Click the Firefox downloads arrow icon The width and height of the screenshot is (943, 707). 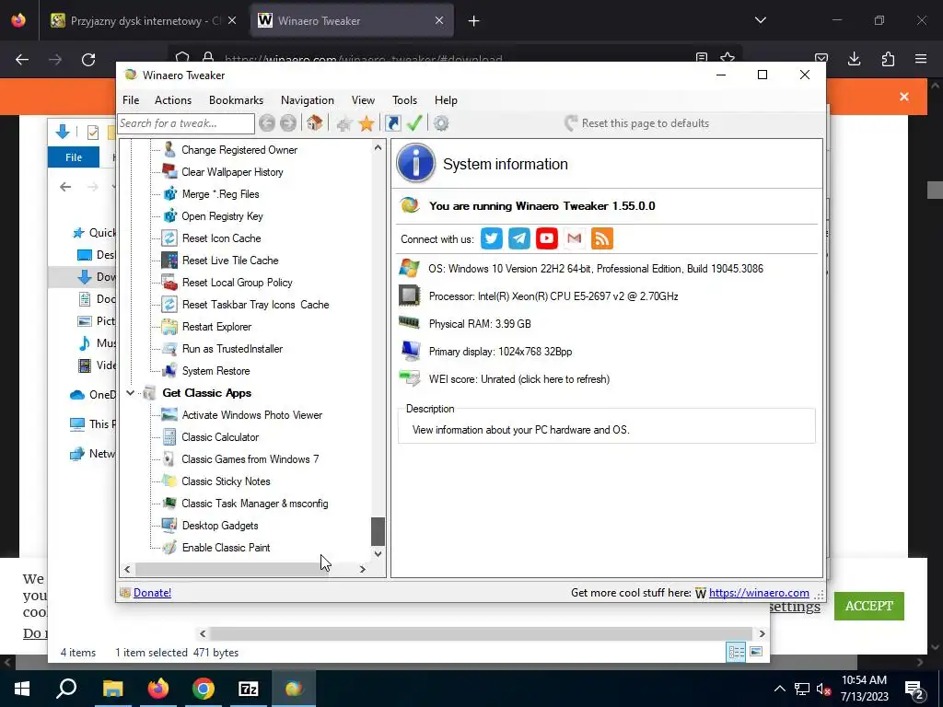854,59
